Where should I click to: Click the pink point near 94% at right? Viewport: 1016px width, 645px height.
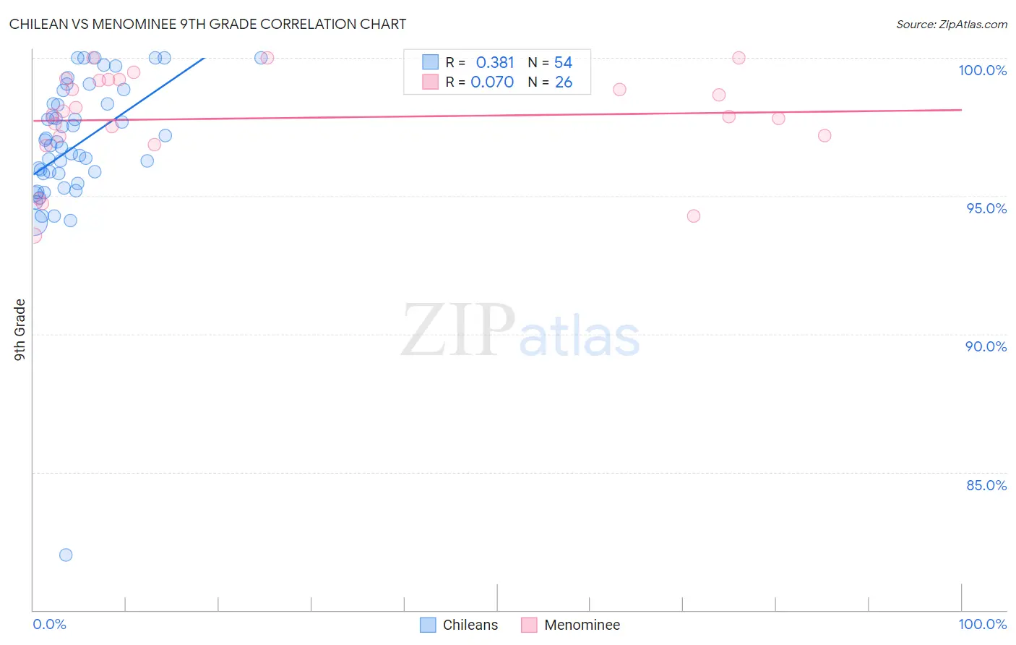pyautogui.click(x=694, y=215)
